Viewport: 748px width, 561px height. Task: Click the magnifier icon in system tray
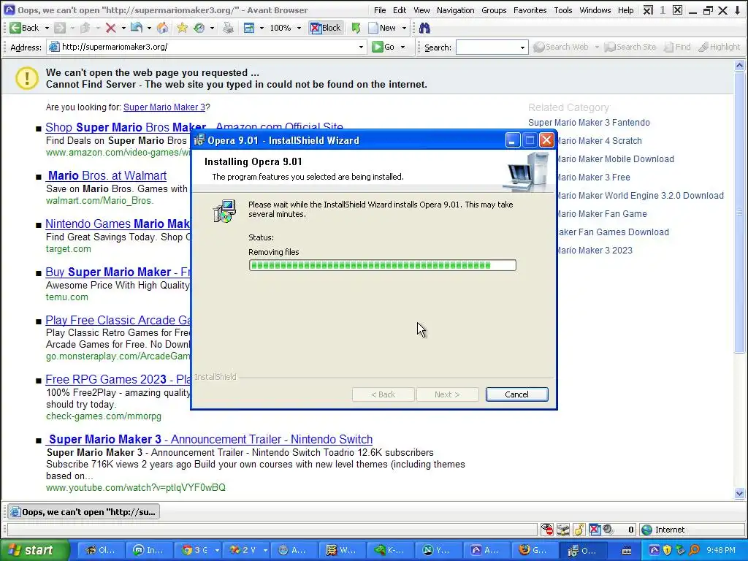click(x=694, y=550)
